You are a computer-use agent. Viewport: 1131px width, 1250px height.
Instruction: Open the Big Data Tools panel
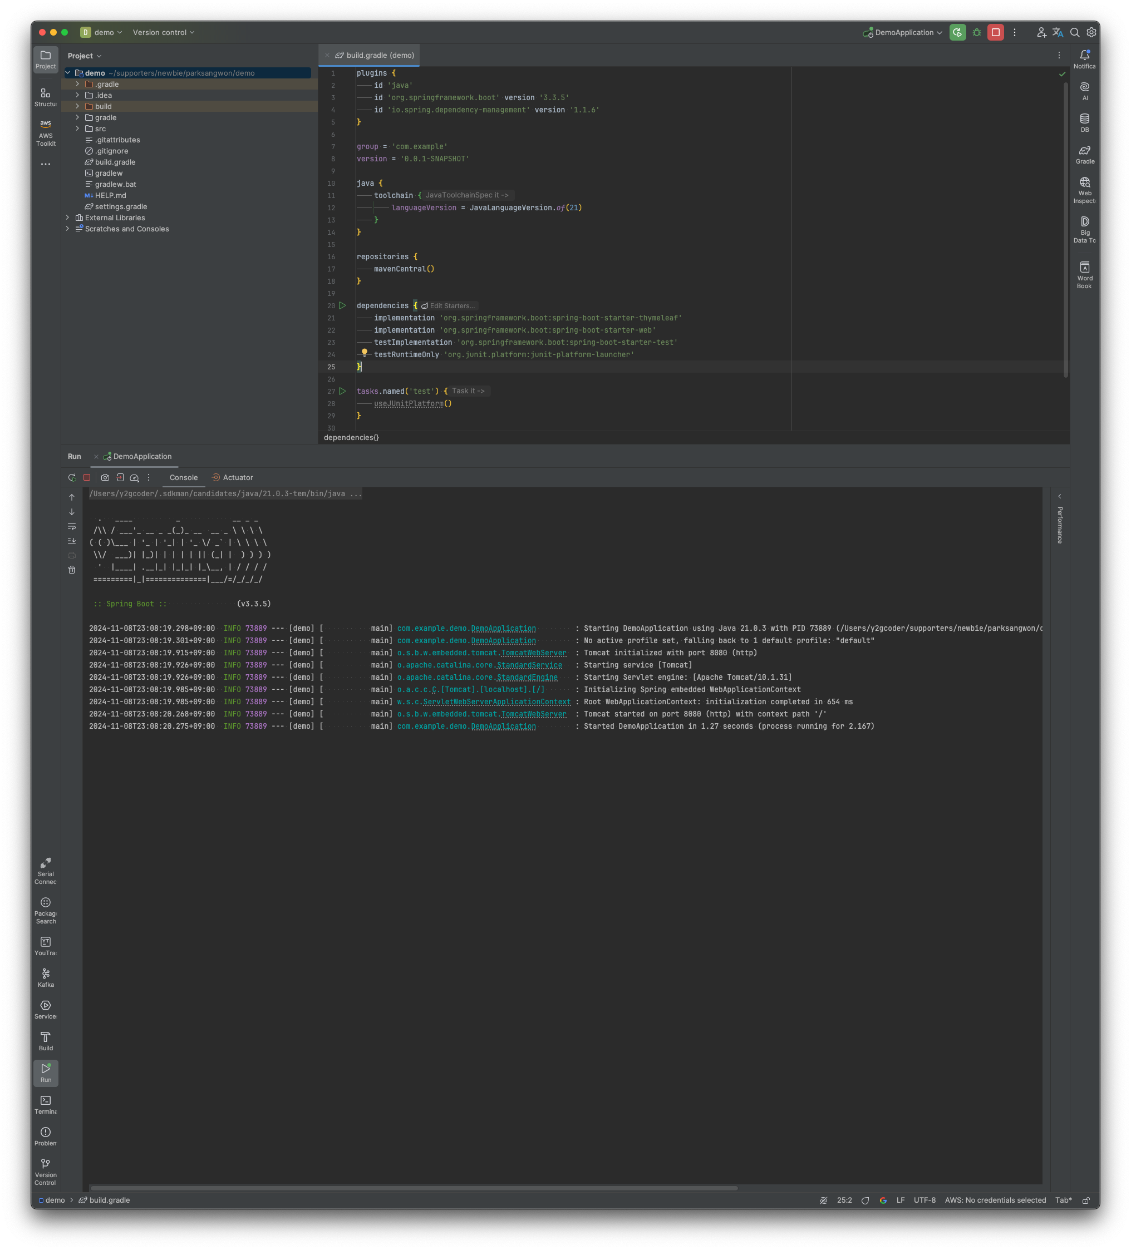pos(1084,229)
